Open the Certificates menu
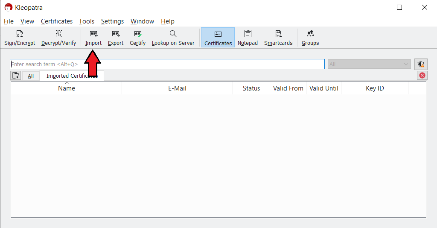 [57, 21]
